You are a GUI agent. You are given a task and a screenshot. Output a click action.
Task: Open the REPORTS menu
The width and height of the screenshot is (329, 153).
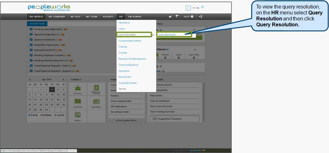tap(108, 17)
